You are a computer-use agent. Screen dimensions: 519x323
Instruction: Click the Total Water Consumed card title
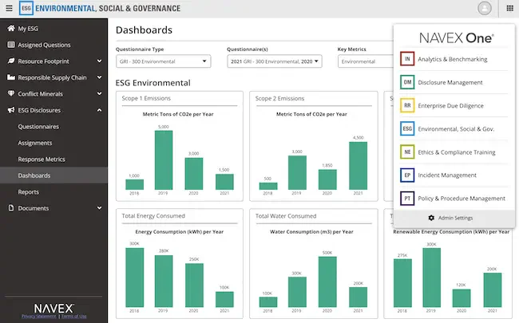point(286,216)
